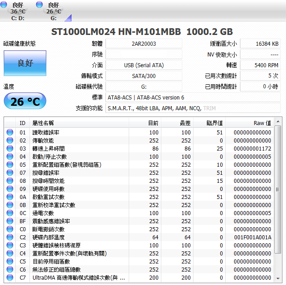Click the 目前 column header

(x=145, y=123)
